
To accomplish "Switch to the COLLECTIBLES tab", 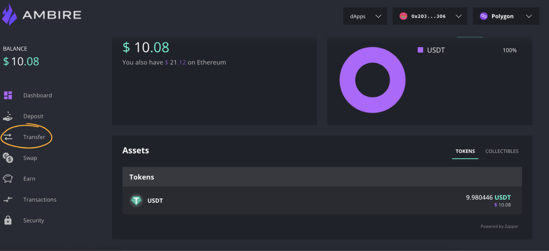I will (502, 151).
